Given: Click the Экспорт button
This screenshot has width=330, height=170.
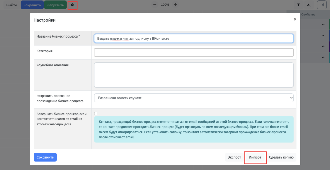Looking at the screenshot, I should [234, 157].
